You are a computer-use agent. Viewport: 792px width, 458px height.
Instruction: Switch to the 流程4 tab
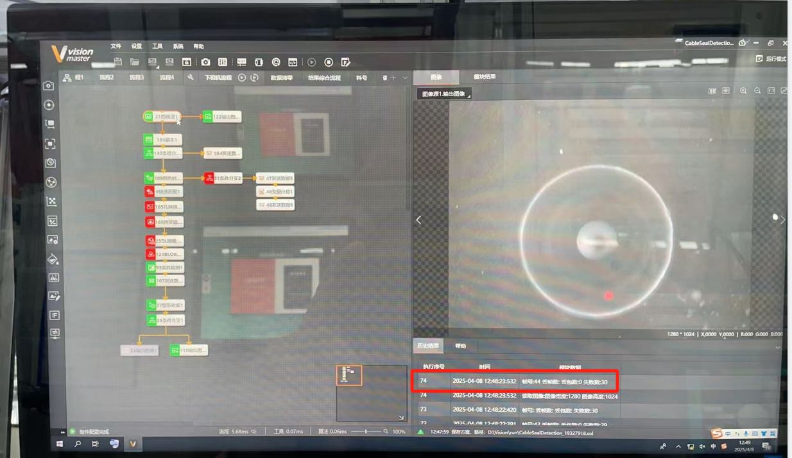point(167,78)
